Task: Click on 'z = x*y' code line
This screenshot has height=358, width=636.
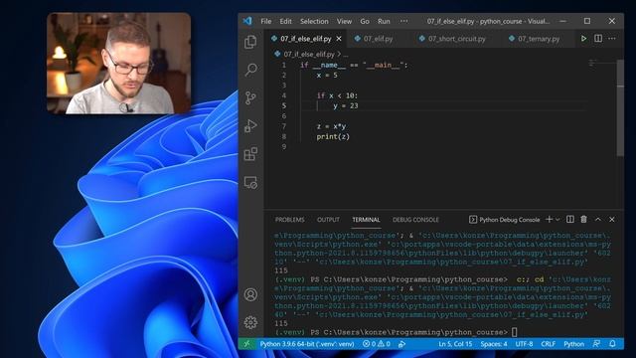Action: coord(331,126)
